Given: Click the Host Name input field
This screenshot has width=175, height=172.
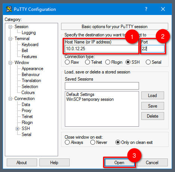Looking at the screenshot, I should pos(102,49).
